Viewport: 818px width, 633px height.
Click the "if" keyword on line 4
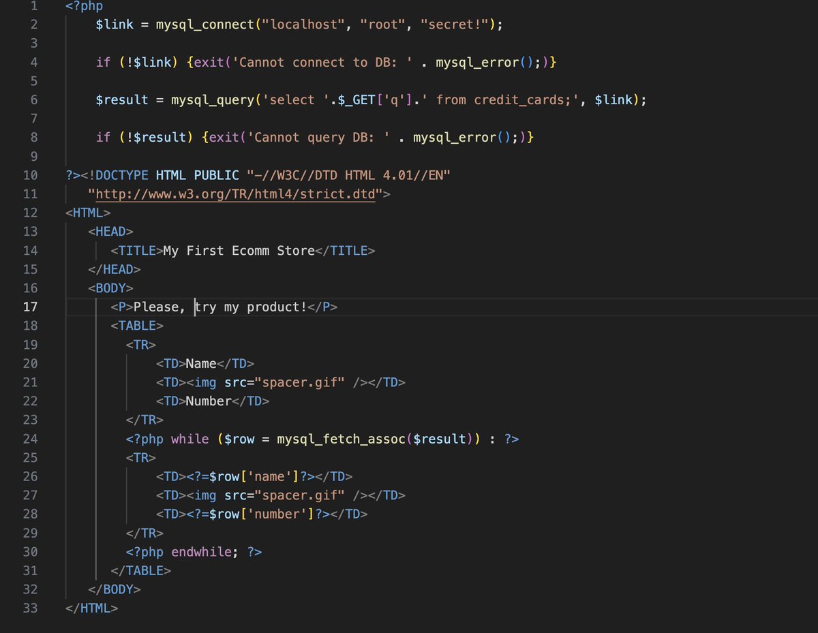(x=104, y=62)
